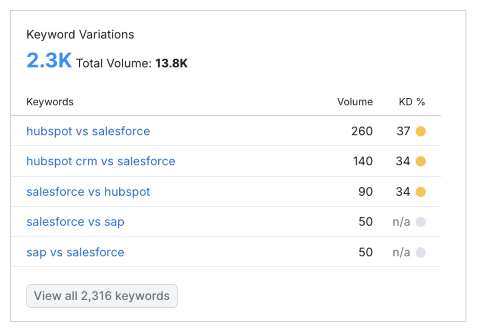Click the Total Volume: 13.8K text

coord(132,64)
